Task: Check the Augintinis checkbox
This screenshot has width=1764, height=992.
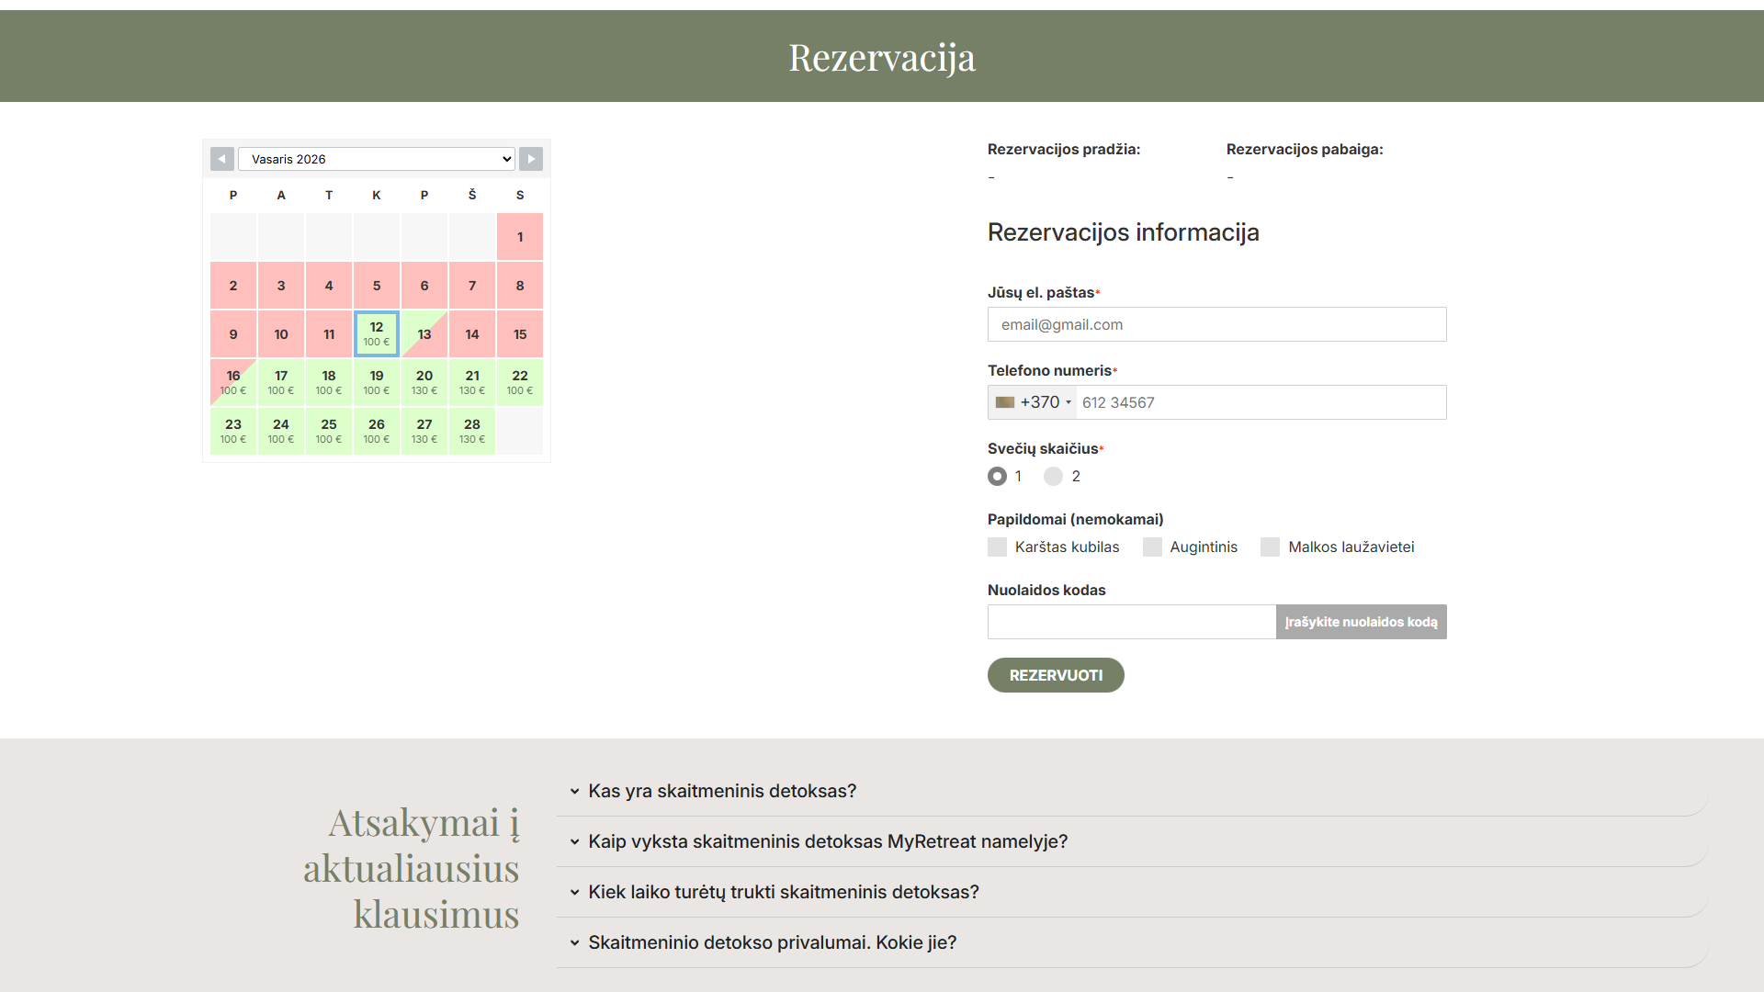Action: click(1152, 547)
